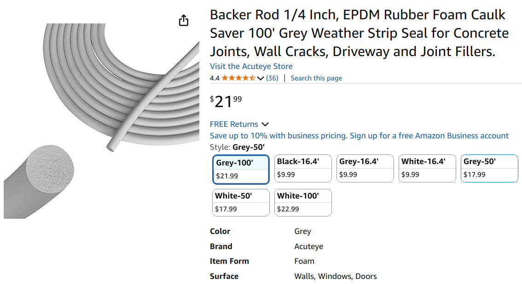Expand the FREE Returns details
The image size is (522, 284).
265,125
